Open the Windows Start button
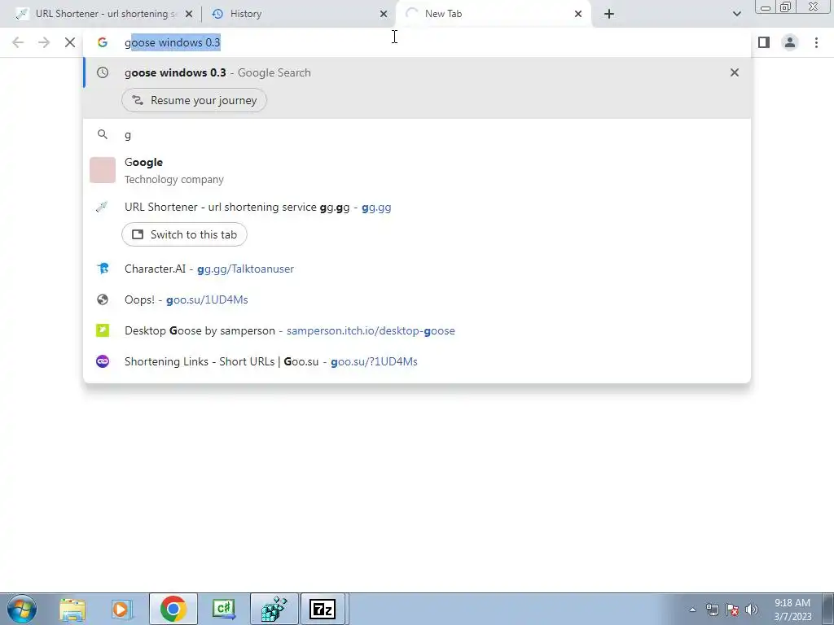This screenshot has width=834, height=625. [x=22, y=609]
